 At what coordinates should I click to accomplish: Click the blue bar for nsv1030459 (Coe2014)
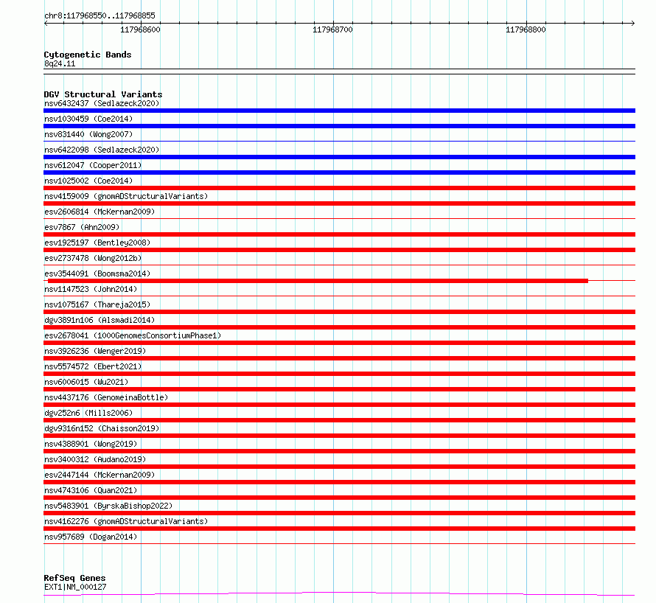(x=339, y=126)
